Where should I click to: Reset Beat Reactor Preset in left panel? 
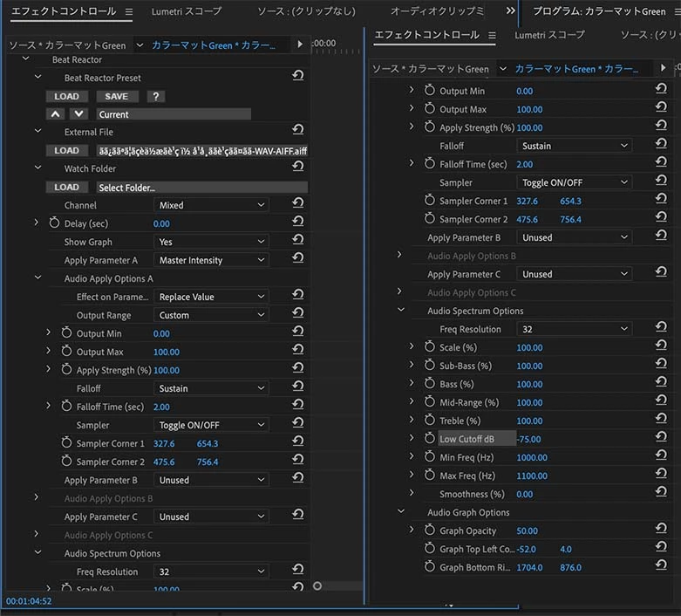pos(298,76)
